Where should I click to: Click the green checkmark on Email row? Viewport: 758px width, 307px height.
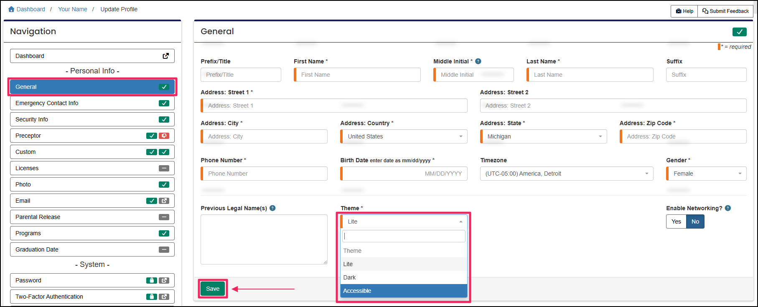[151, 201]
